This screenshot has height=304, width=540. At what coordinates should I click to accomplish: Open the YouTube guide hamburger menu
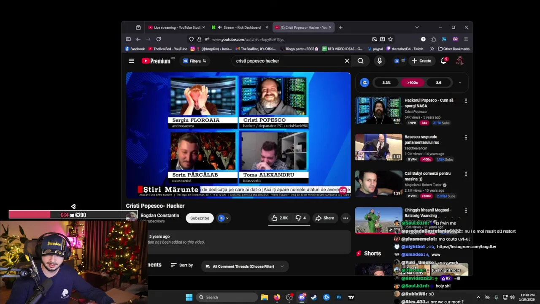point(132,61)
